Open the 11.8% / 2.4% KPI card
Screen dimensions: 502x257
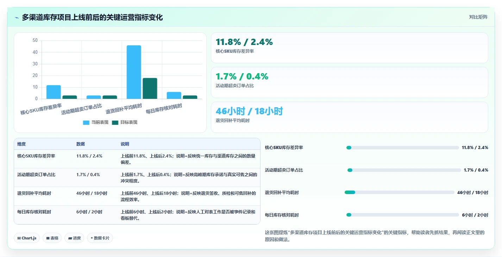349,48
